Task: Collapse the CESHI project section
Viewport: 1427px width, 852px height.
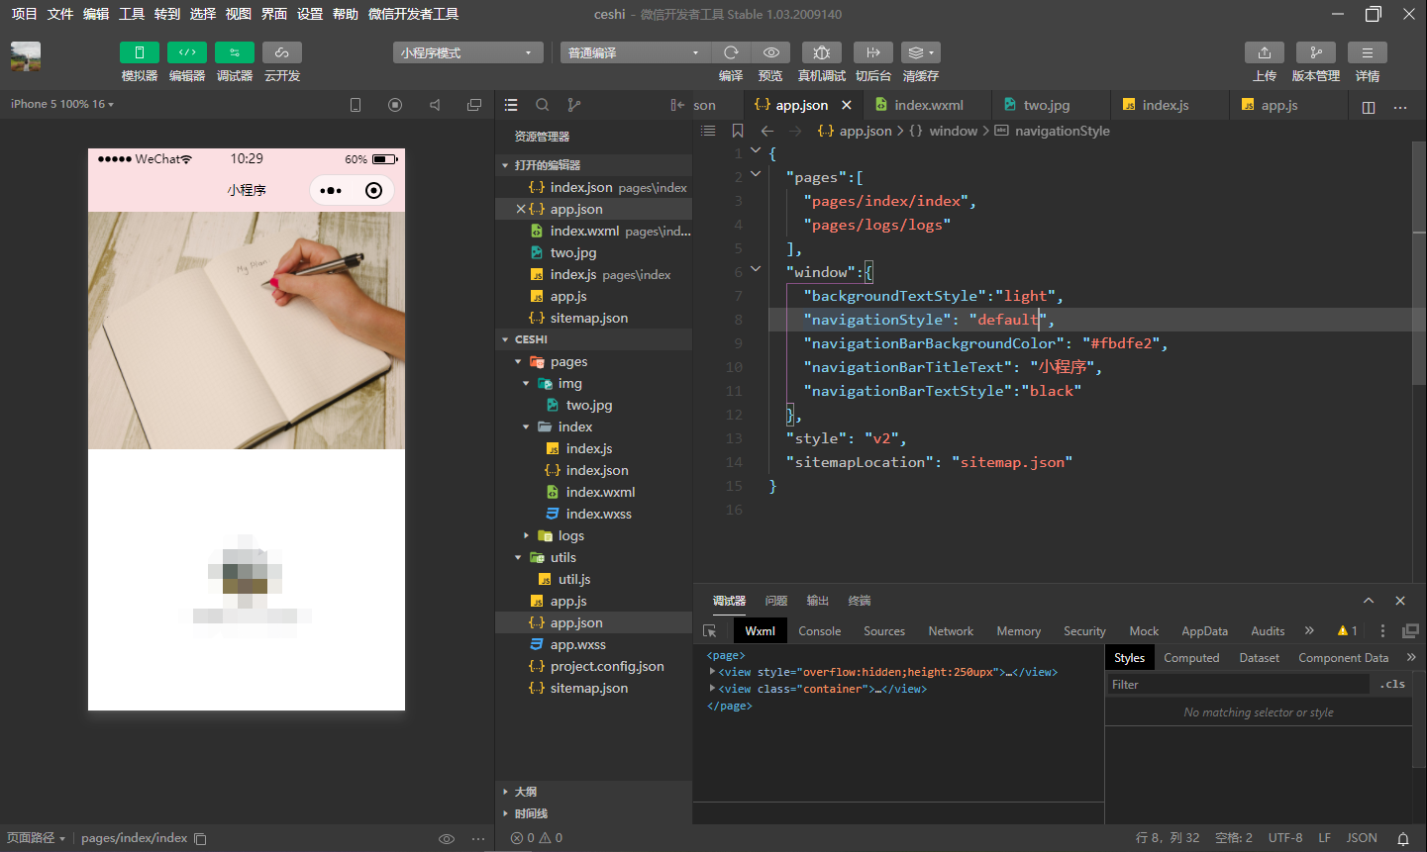Action: tap(593, 339)
